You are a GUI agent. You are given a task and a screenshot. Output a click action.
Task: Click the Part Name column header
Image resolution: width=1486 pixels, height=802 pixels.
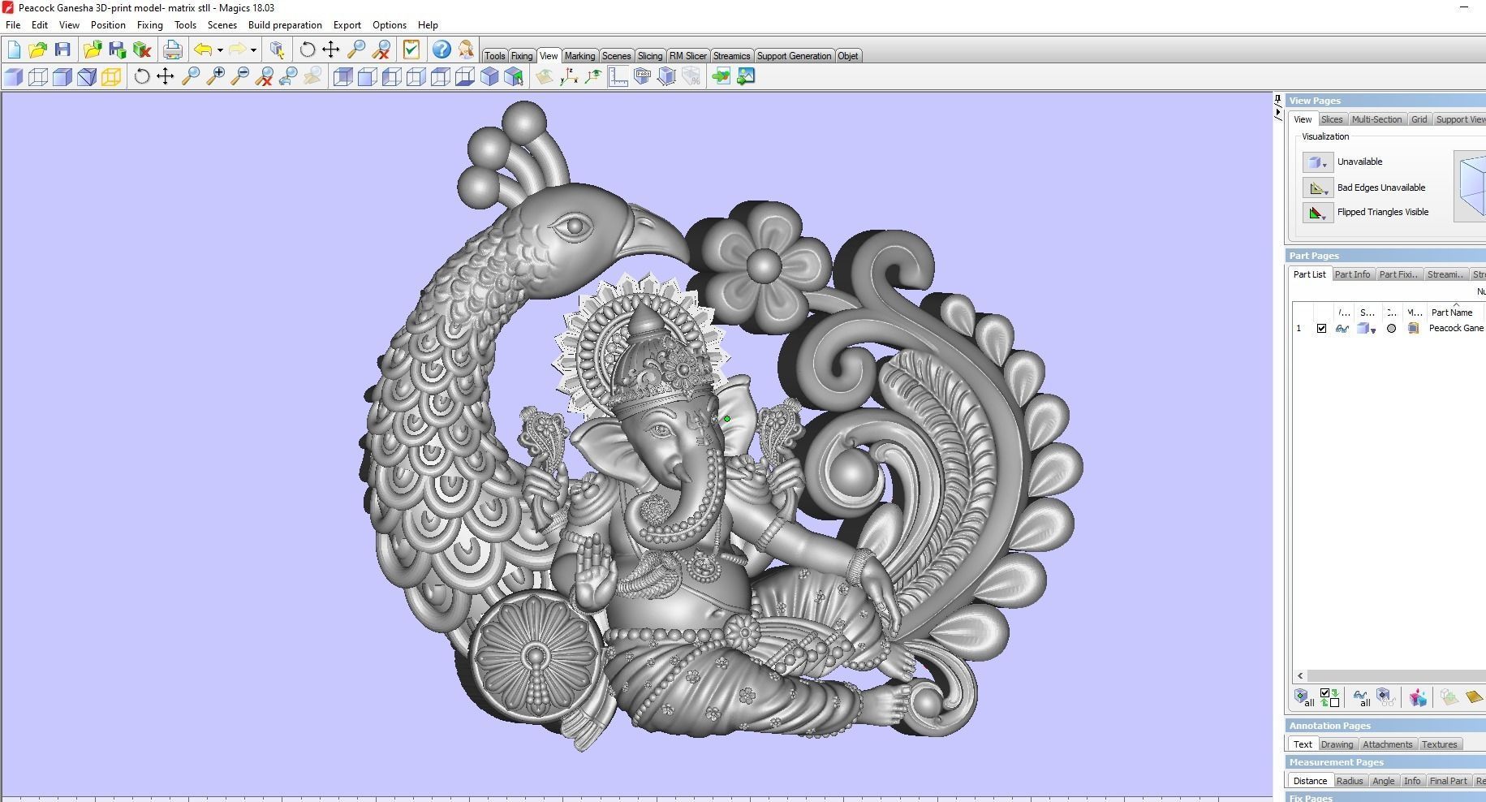(1452, 313)
